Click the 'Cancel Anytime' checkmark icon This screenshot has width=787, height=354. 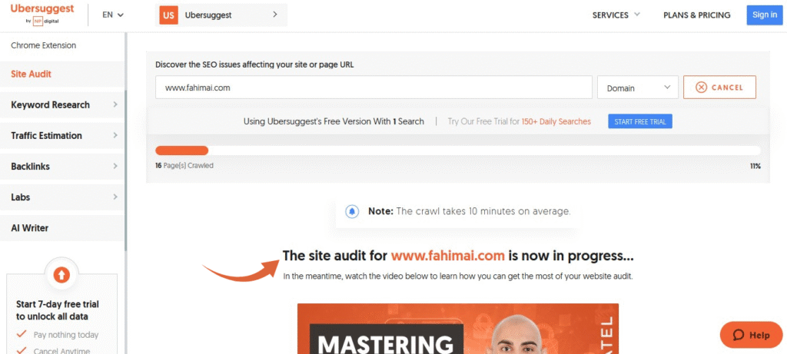pos(21,350)
